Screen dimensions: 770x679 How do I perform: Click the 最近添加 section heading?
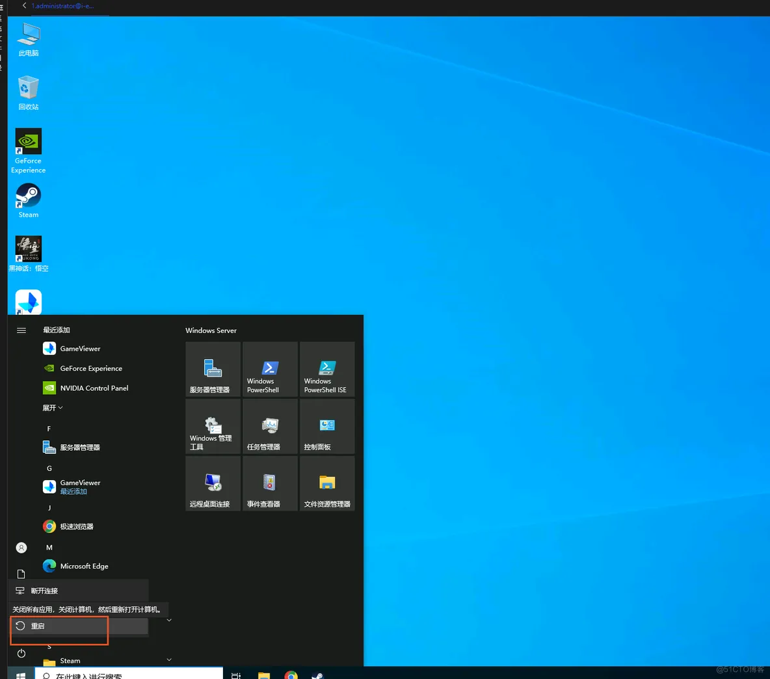click(57, 330)
